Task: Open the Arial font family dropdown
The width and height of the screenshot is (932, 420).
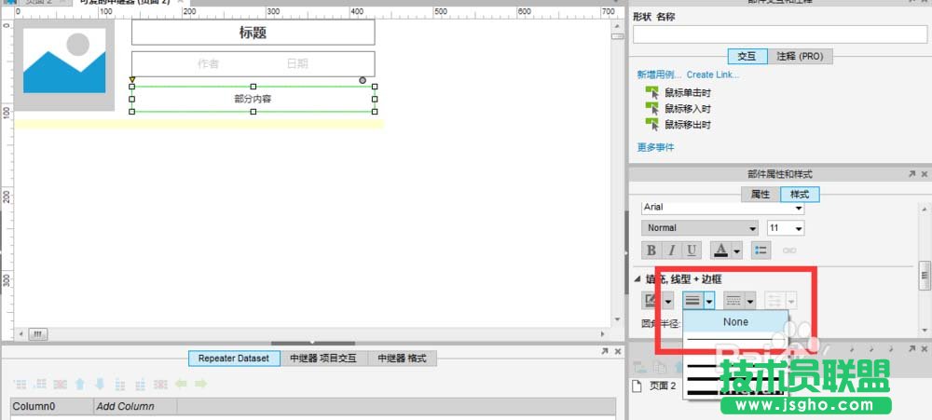Action: point(722,207)
